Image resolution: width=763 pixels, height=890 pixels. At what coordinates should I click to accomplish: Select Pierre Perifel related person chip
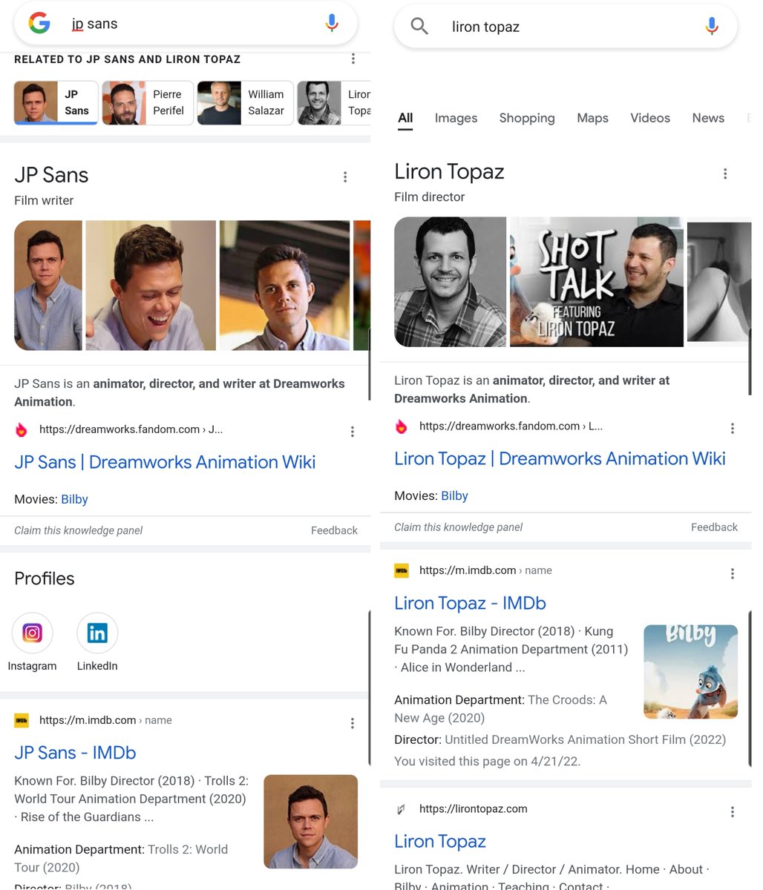(x=148, y=102)
